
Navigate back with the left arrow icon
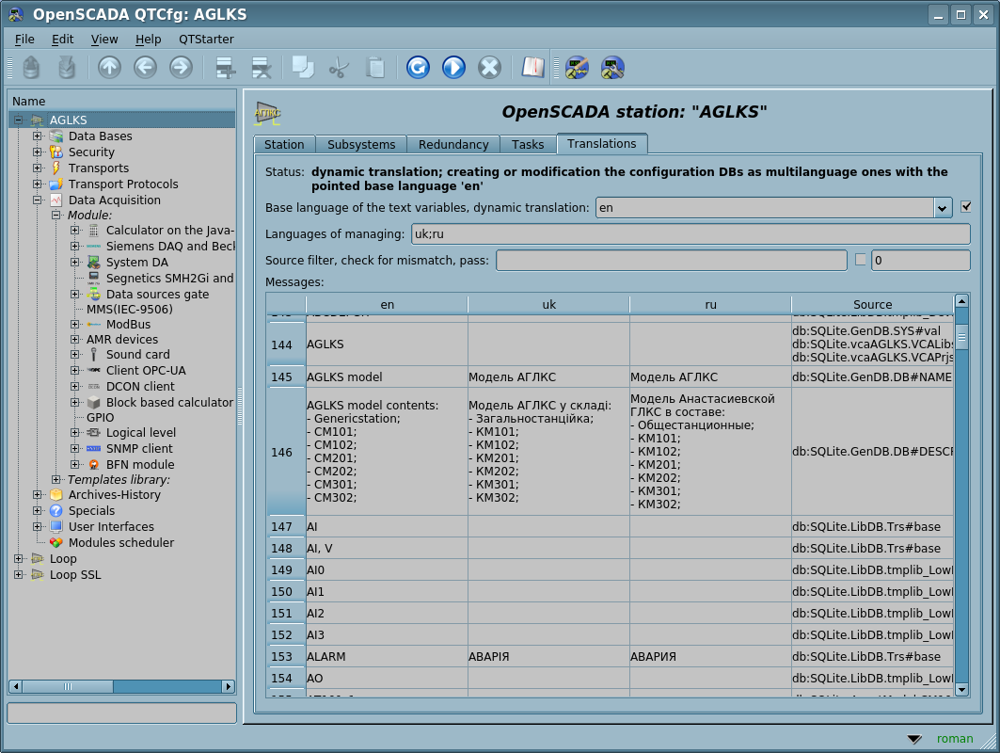(x=146, y=67)
